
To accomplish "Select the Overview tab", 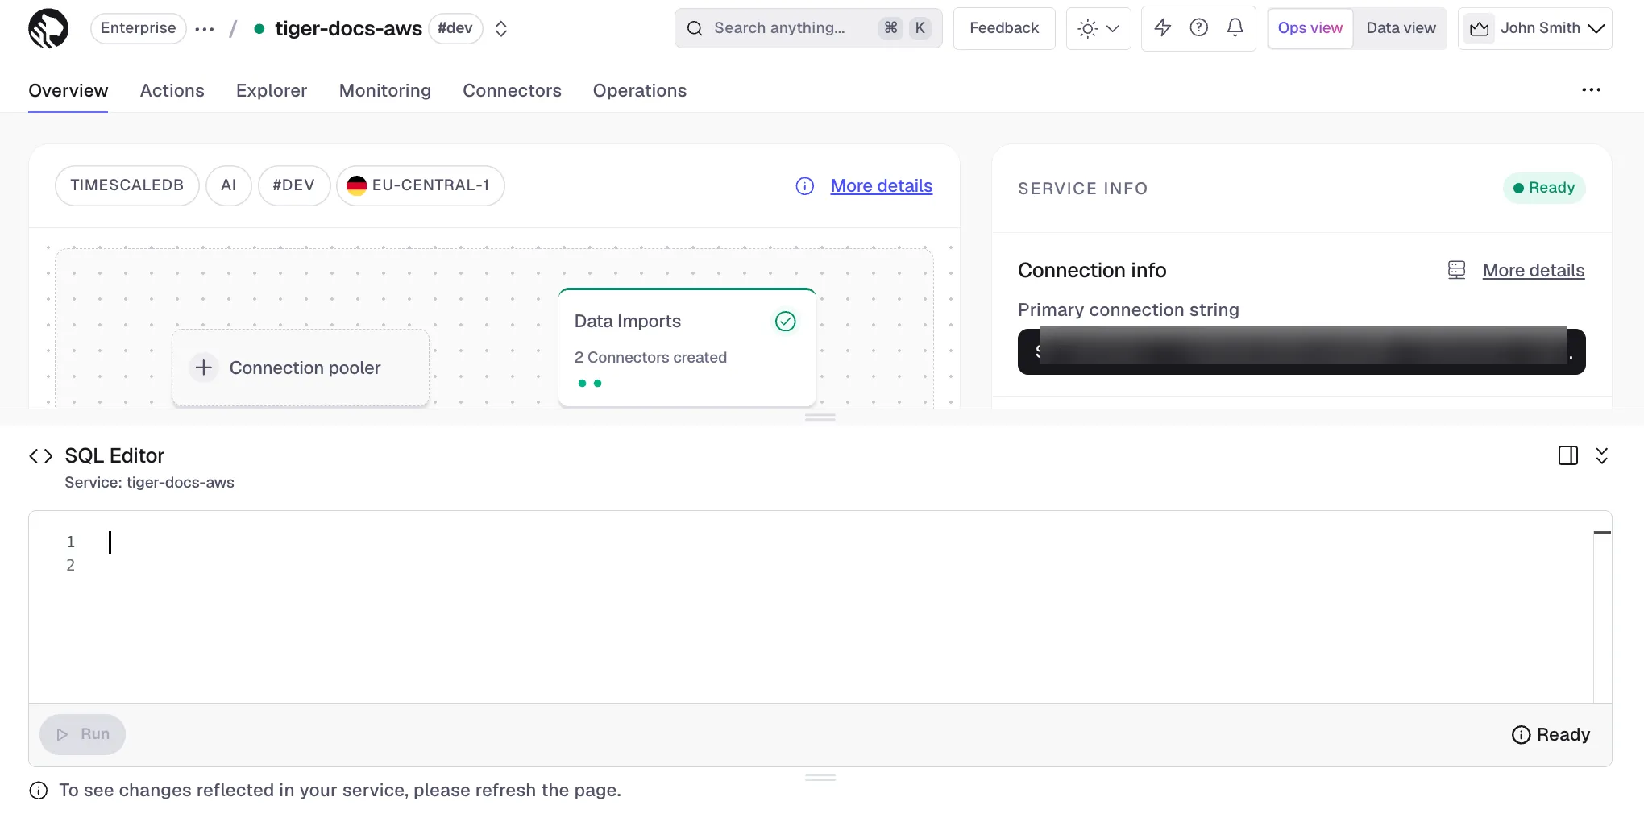I will coord(68,90).
